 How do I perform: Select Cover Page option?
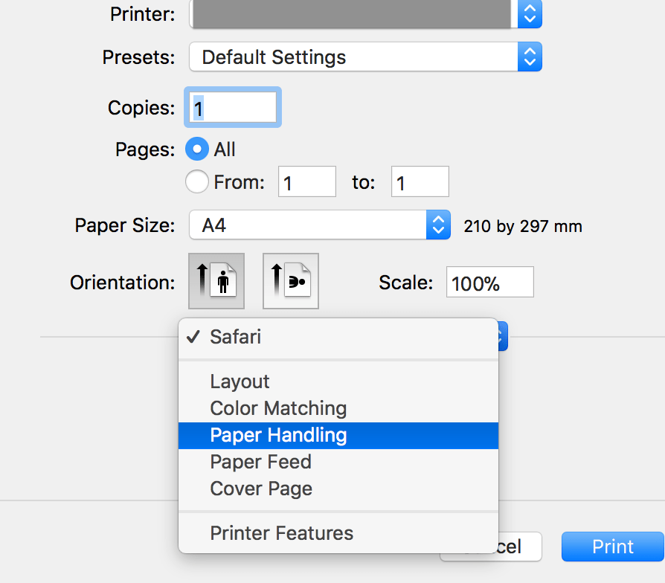(x=260, y=489)
